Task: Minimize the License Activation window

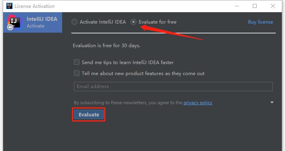Action: click(x=237, y=6)
